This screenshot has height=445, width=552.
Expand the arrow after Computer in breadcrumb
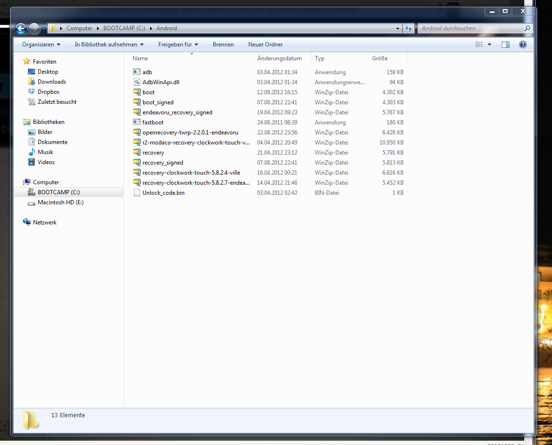click(x=98, y=28)
